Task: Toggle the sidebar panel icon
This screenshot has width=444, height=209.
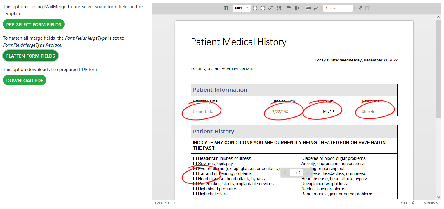Action: (226, 8)
